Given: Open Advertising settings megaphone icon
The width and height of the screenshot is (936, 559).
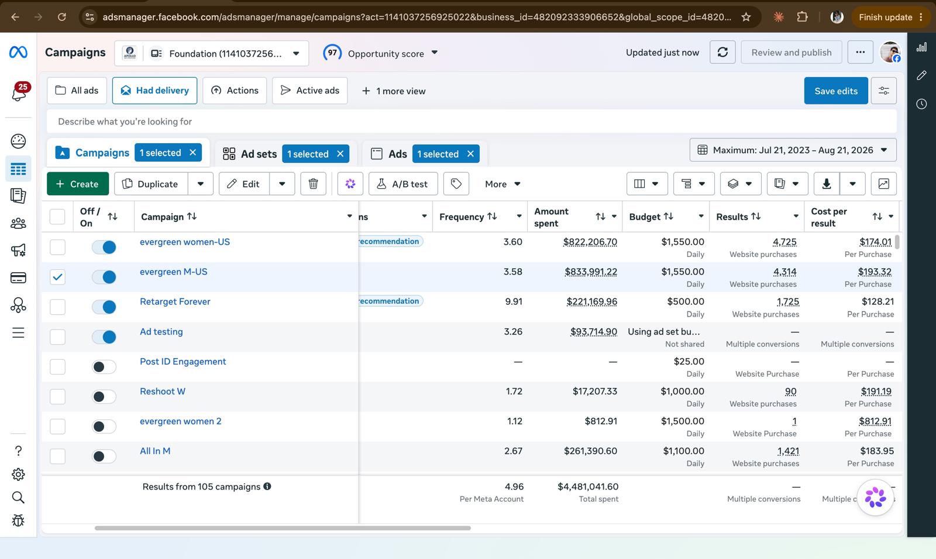Looking at the screenshot, I should click(18, 251).
